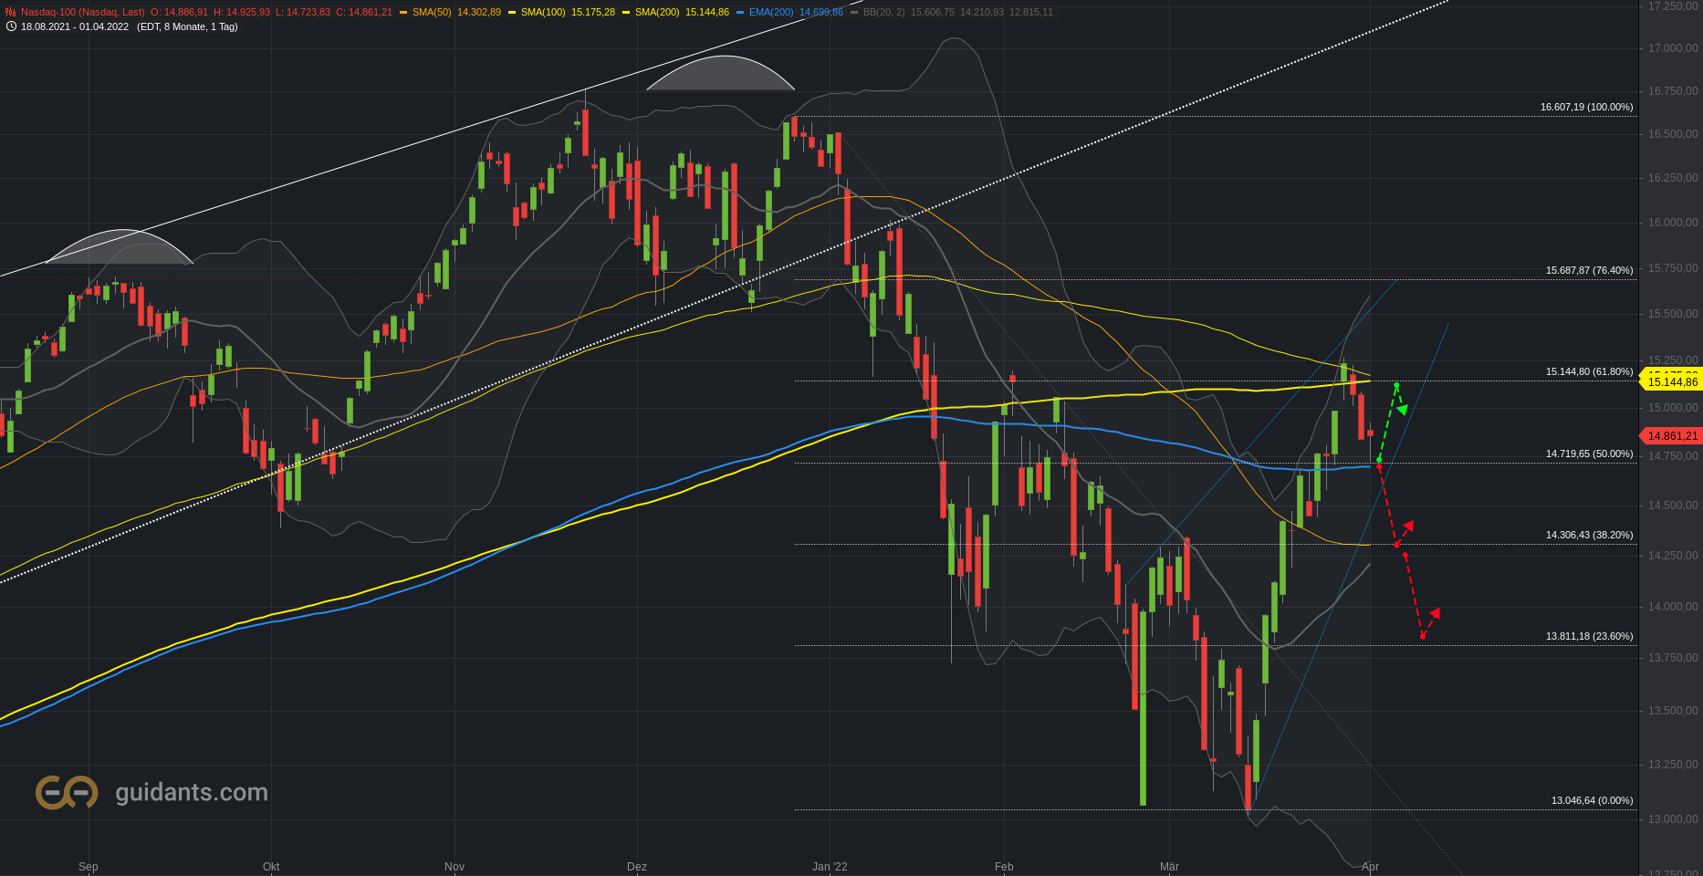Click the clock icon beside date range

pos(11,26)
